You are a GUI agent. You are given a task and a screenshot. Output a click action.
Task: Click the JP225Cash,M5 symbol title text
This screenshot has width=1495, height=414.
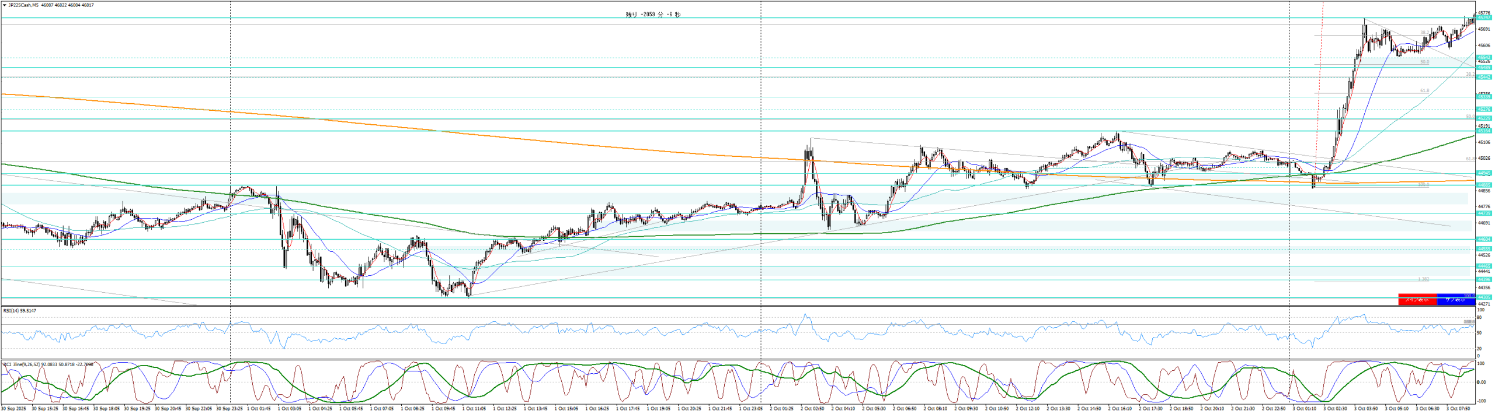click(23, 5)
